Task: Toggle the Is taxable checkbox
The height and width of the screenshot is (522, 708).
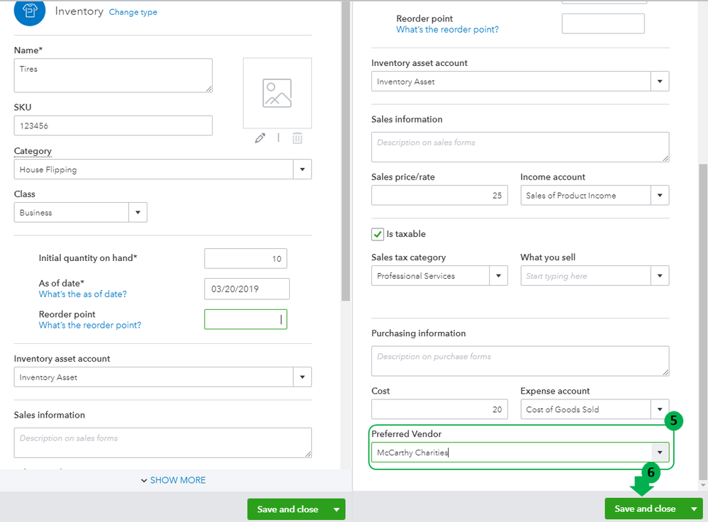Action: pos(378,234)
